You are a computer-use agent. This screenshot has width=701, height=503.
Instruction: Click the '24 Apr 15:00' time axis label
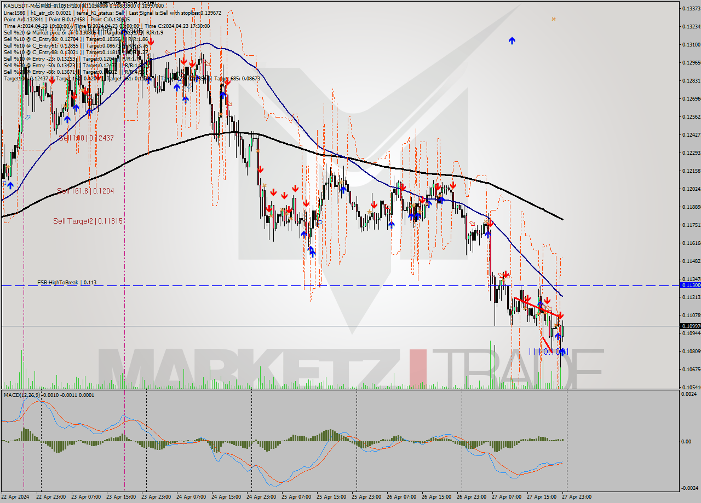tap(226, 497)
